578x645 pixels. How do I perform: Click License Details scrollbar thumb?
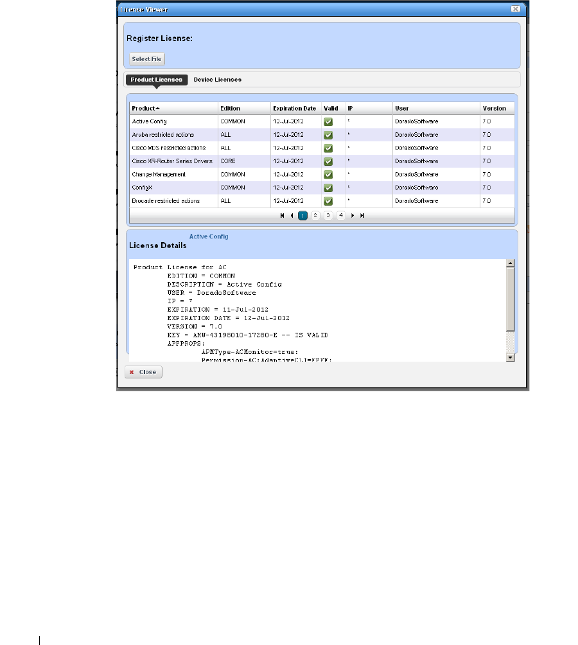(x=510, y=299)
